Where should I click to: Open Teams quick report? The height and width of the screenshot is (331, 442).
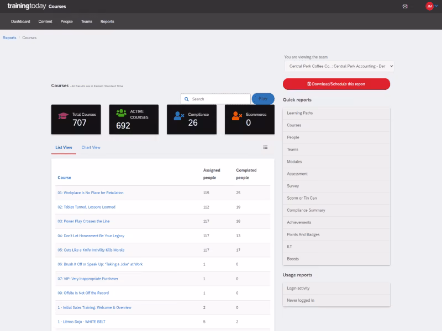(336, 150)
